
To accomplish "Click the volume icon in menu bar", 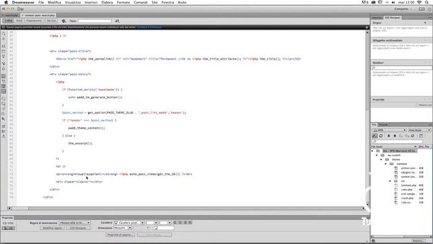I will pos(393,2).
